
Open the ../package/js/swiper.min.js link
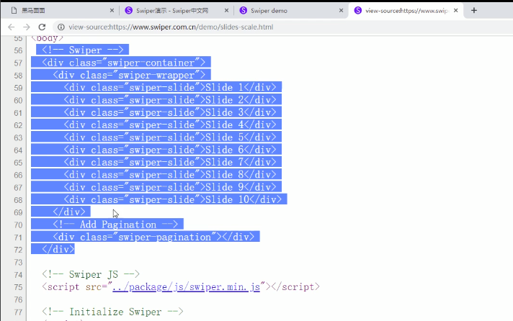pos(186,286)
